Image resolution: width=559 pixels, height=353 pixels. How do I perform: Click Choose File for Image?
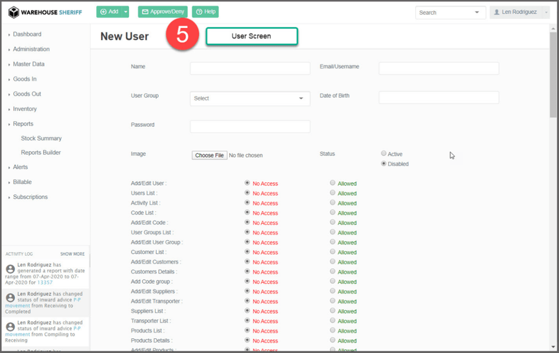(210, 155)
